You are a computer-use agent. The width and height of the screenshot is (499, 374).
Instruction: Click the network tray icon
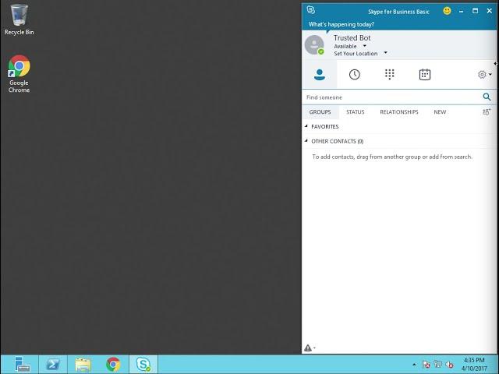(x=438, y=365)
